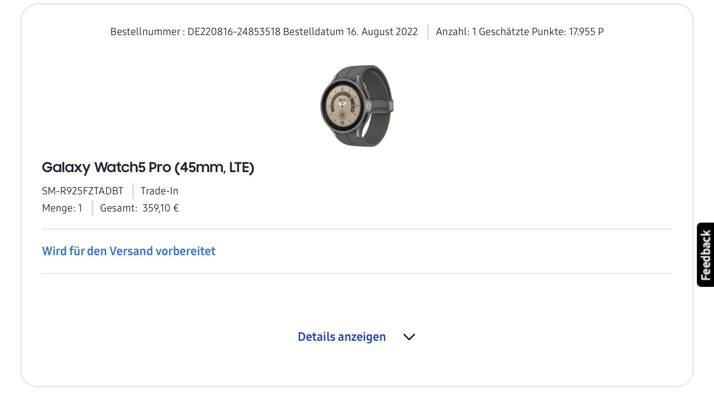Click the 17.955 P points value
This screenshot has width=714, height=402.
pos(586,32)
